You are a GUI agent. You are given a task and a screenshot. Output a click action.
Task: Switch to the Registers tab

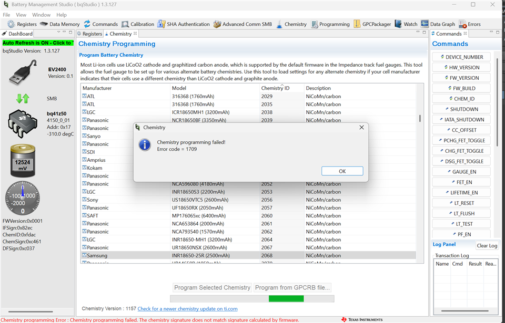pos(89,34)
